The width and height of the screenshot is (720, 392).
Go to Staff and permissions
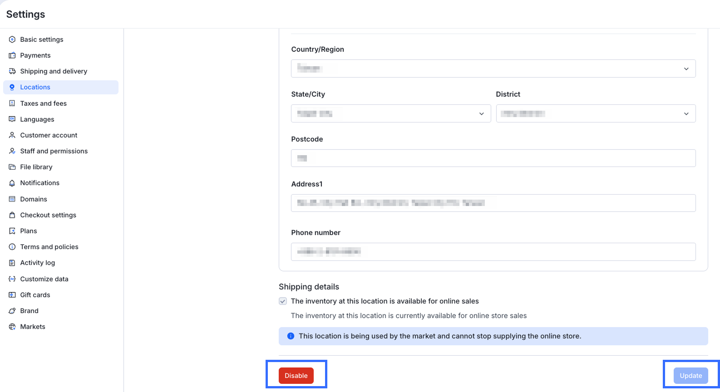coord(54,151)
